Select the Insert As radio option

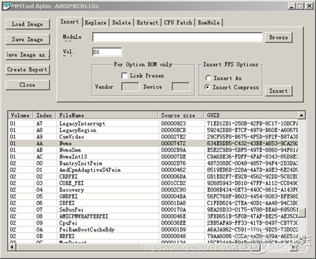point(208,78)
